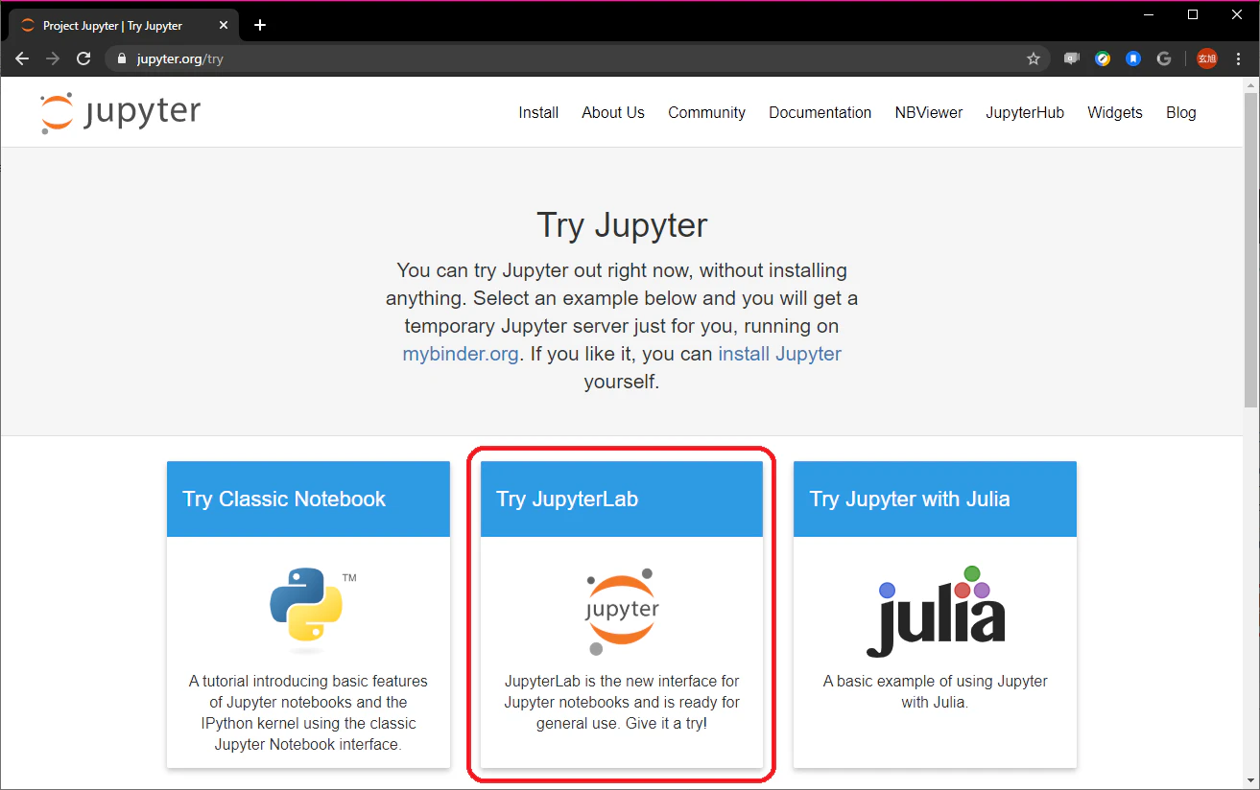The width and height of the screenshot is (1260, 790).
Task: Click the JupyterLab description text
Action: pos(622,702)
